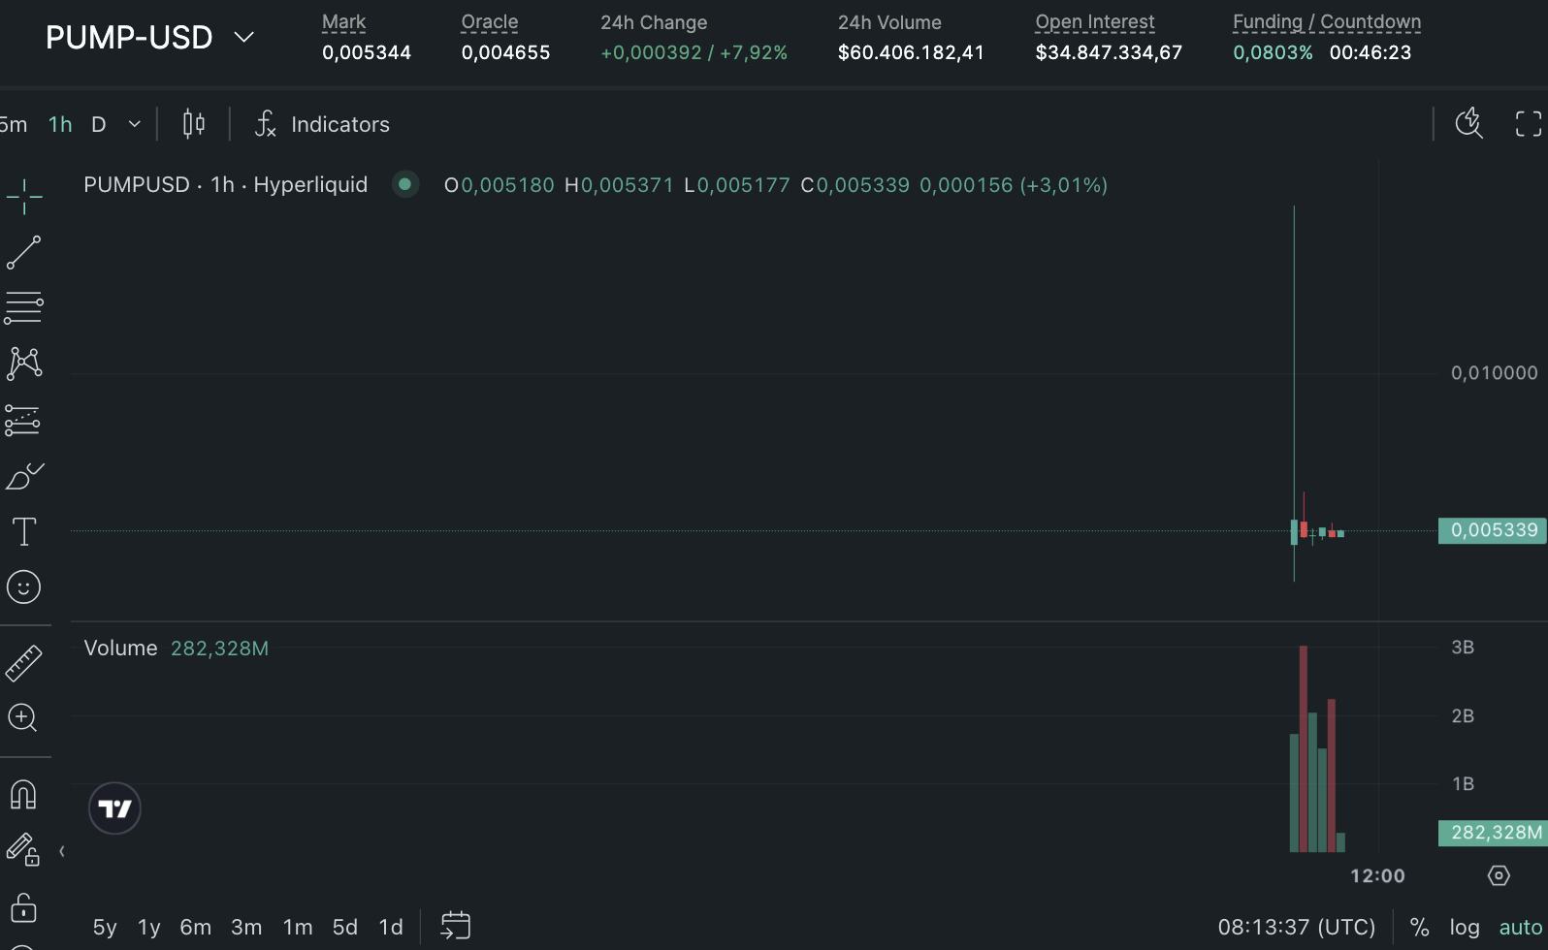Toggle magnet mode for drawings
The width and height of the screenshot is (1548, 950).
pyautogui.click(x=24, y=795)
